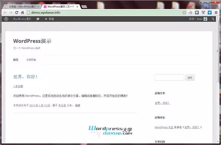
Task: Click the 文章归档 widget heading
Action: click(160, 142)
